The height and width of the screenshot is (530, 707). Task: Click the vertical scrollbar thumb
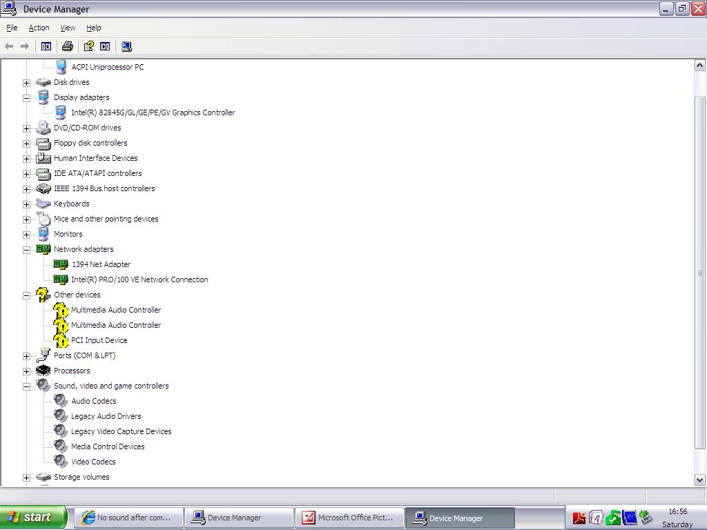coord(699,273)
